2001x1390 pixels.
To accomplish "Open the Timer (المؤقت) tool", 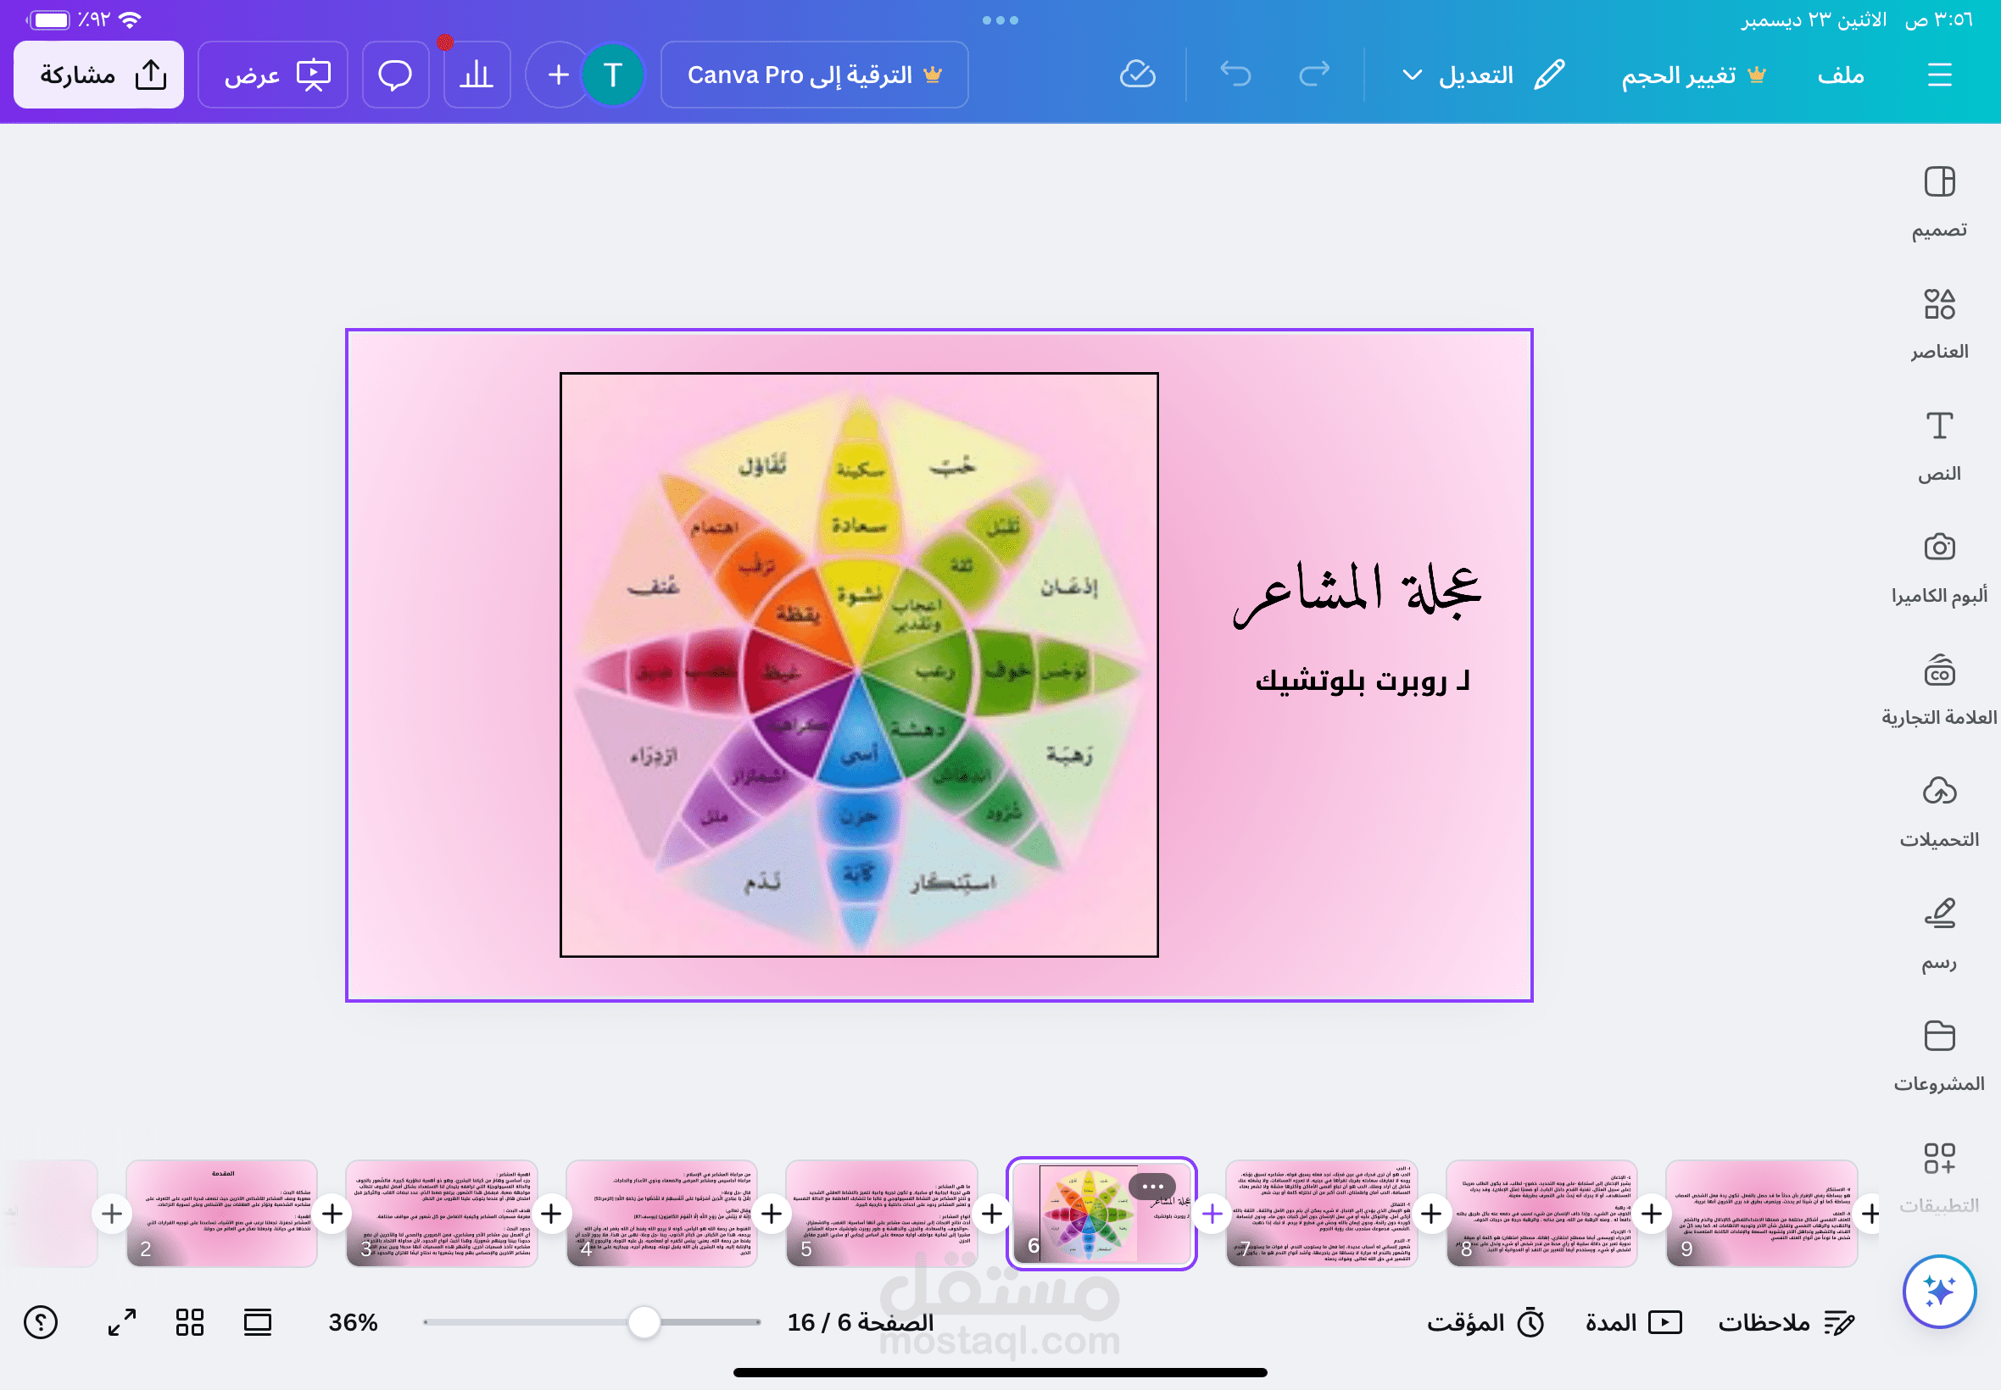I will pos(1485,1322).
